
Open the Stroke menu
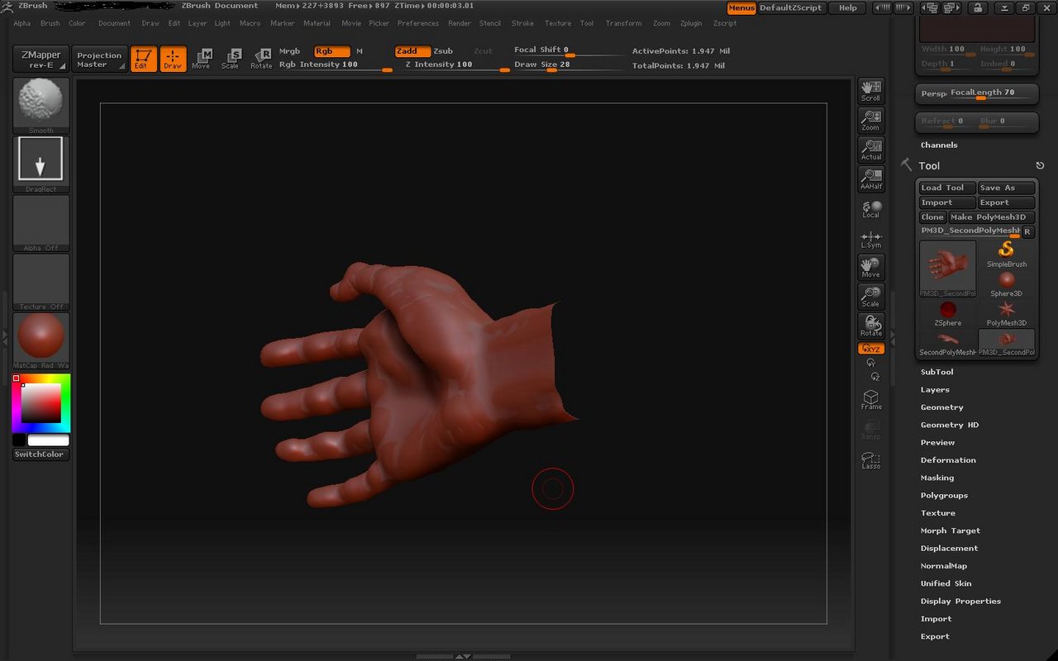[522, 23]
